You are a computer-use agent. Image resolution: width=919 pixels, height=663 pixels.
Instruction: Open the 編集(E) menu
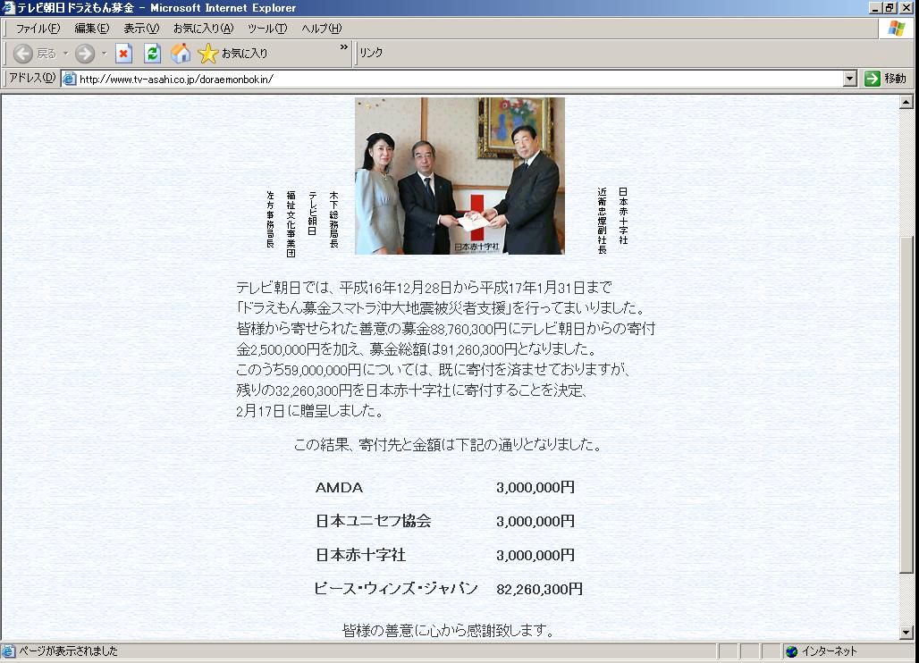92,28
